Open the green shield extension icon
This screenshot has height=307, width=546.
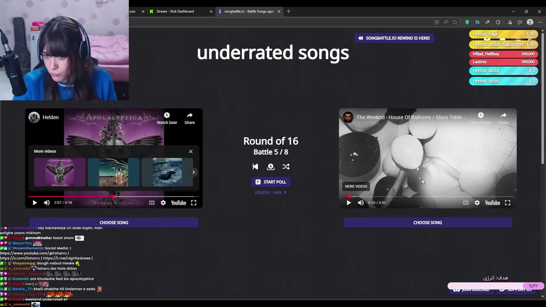467,22
